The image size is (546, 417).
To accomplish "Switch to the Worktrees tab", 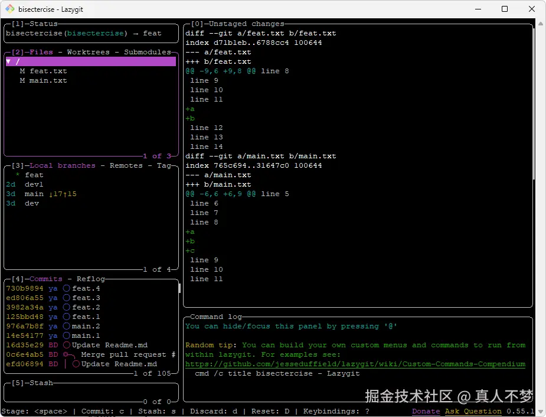I will point(88,52).
